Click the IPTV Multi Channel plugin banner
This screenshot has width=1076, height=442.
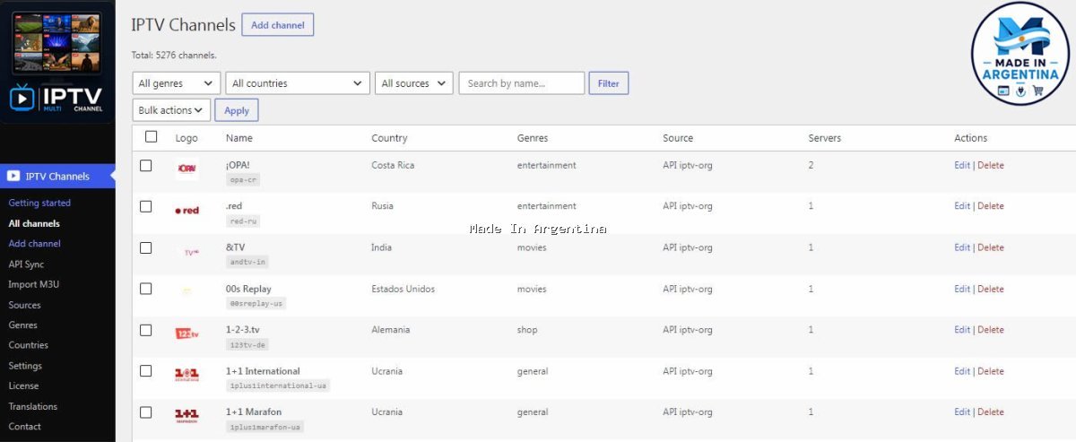[57, 62]
